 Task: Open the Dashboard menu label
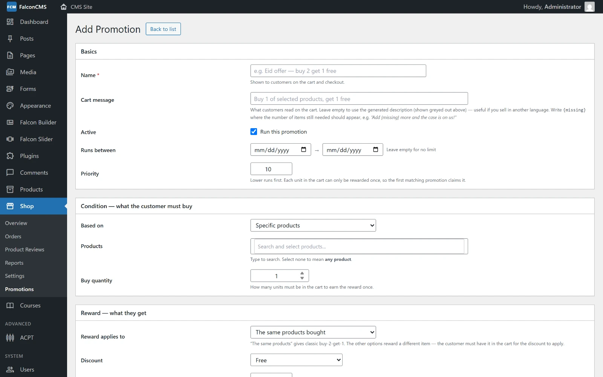click(x=34, y=22)
